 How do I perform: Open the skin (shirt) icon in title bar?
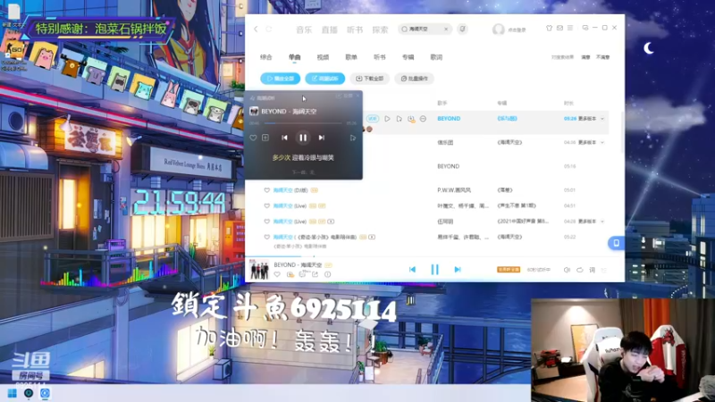(549, 28)
